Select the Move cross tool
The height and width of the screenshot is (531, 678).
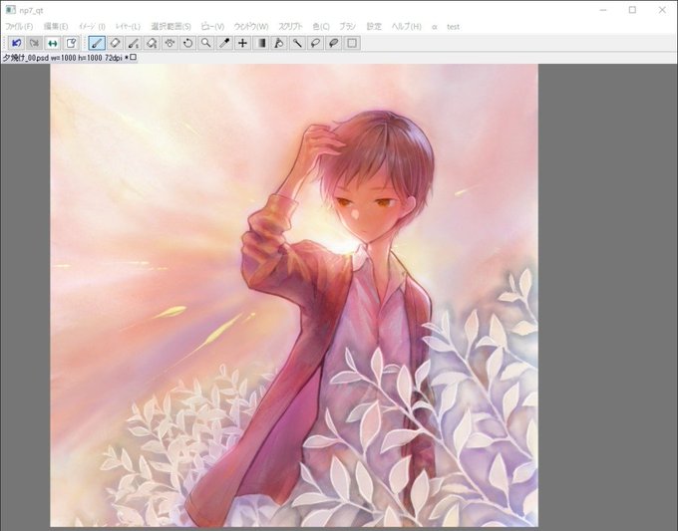(242, 43)
